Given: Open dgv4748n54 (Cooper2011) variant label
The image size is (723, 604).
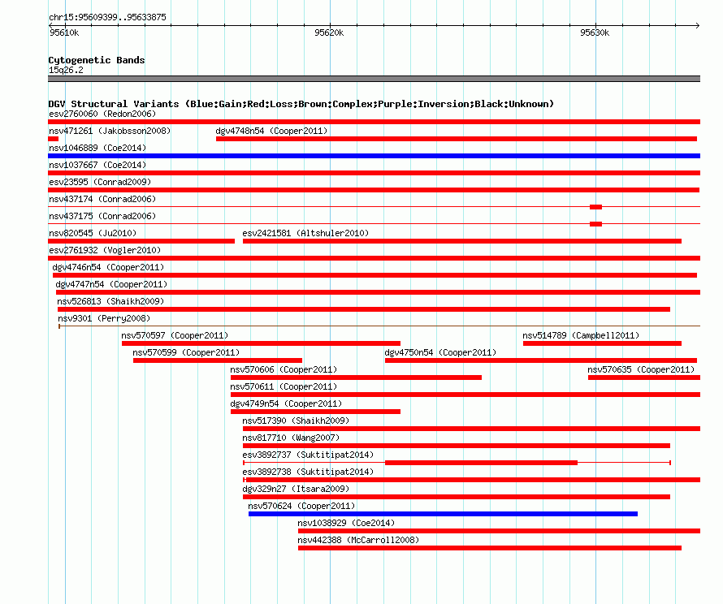Looking at the screenshot, I should tap(271, 131).
